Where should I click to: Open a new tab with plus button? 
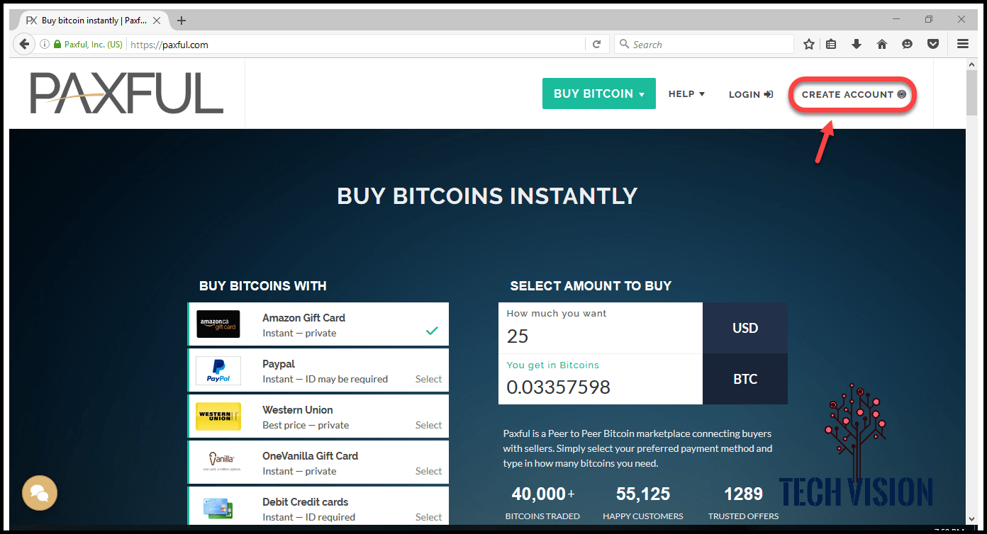pos(182,21)
